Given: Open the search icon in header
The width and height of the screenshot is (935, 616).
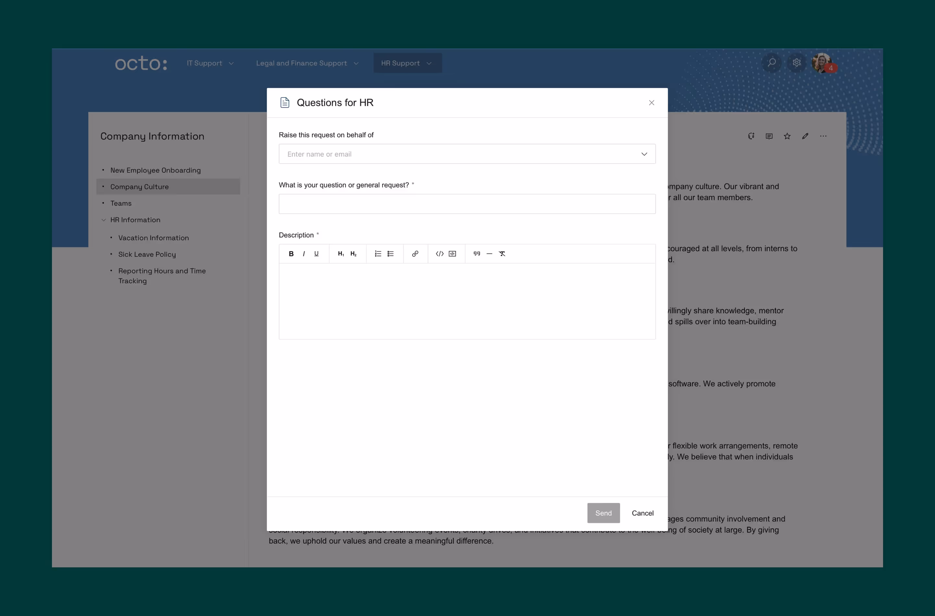Looking at the screenshot, I should pyautogui.click(x=772, y=63).
